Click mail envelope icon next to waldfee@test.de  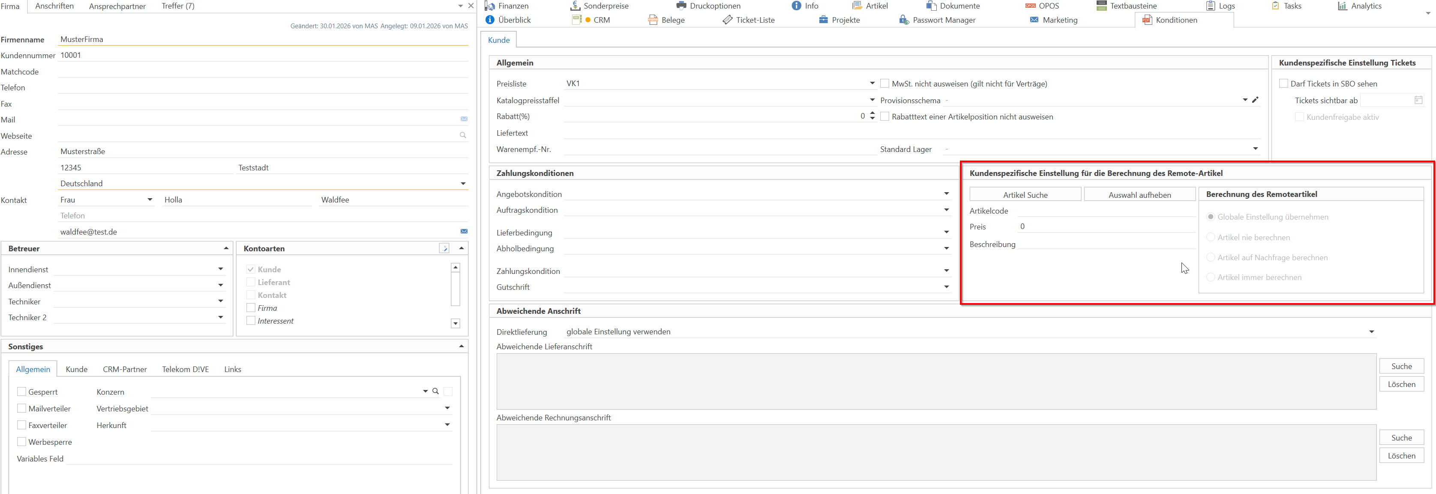464,231
